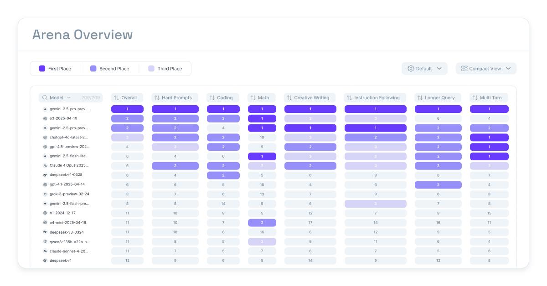Click the sort arrows icon beside Multi Turn
Image resolution: width=547 pixels, height=286 pixels.
click(475, 97)
